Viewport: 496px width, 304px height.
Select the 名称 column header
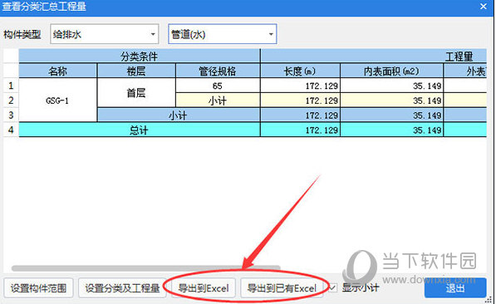(x=57, y=71)
